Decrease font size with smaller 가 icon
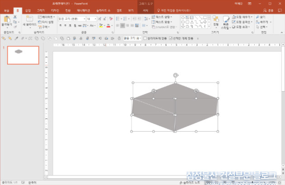Viewport: 285px width, 185px height. 104,18
